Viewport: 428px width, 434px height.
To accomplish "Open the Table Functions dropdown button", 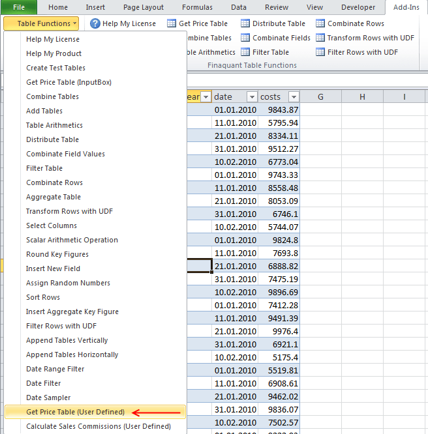I will 41,23.
